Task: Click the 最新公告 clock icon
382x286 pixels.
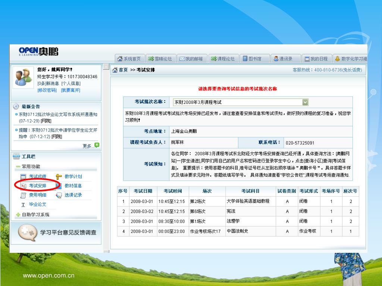Action: (x=16, y=106)
